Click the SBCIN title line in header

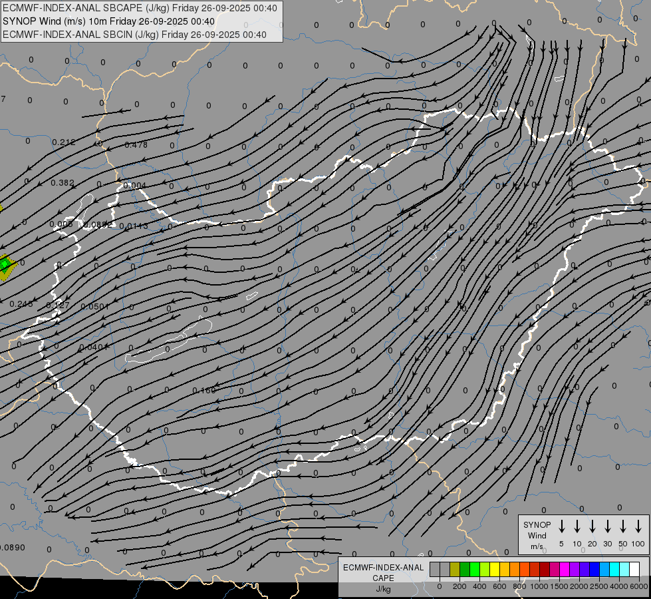(x=134, y=35)
